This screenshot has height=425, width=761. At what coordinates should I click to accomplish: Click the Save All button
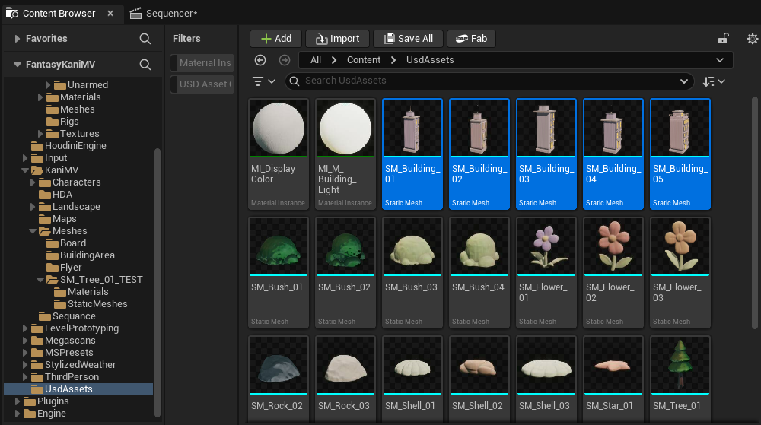pyautogui.click(x=408, y=39)
